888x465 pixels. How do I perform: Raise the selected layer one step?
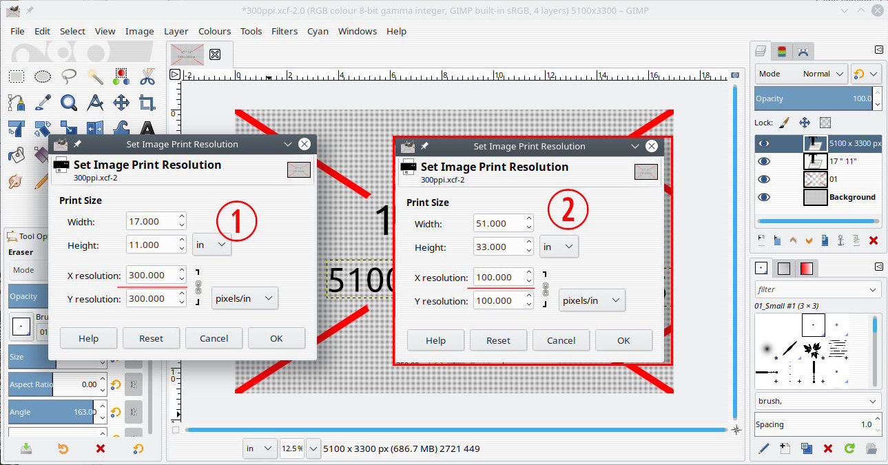click(793, 240)
